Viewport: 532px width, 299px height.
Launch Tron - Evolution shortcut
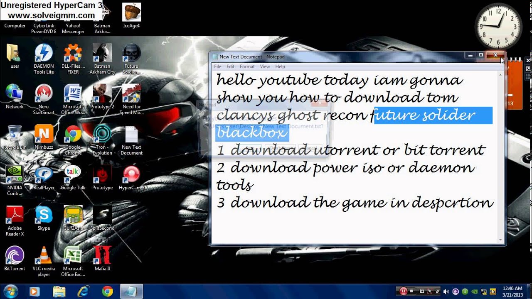(x=102, y=140)
